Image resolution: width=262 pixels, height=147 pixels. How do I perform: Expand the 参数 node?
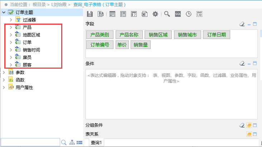[4, 72]
